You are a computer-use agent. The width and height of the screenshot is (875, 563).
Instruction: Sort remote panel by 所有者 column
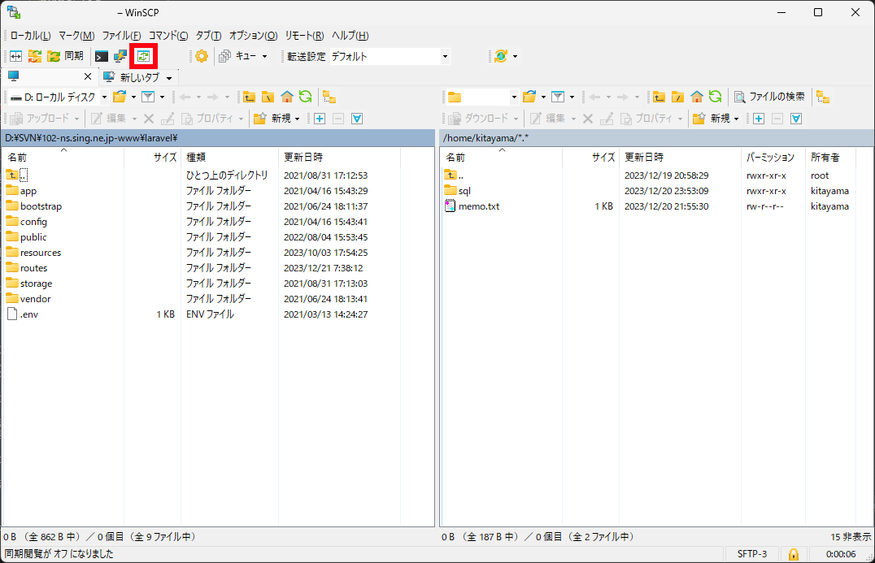pos(831,157)
